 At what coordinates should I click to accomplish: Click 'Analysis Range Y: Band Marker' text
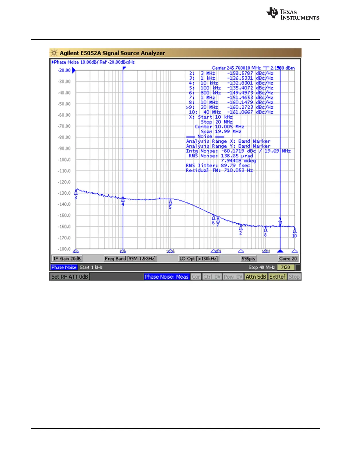(x=228, y=146)
